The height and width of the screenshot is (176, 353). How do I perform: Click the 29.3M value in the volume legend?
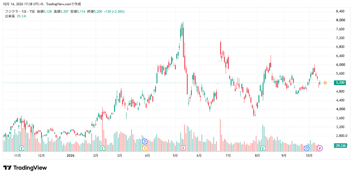click(x=21, y=16)
